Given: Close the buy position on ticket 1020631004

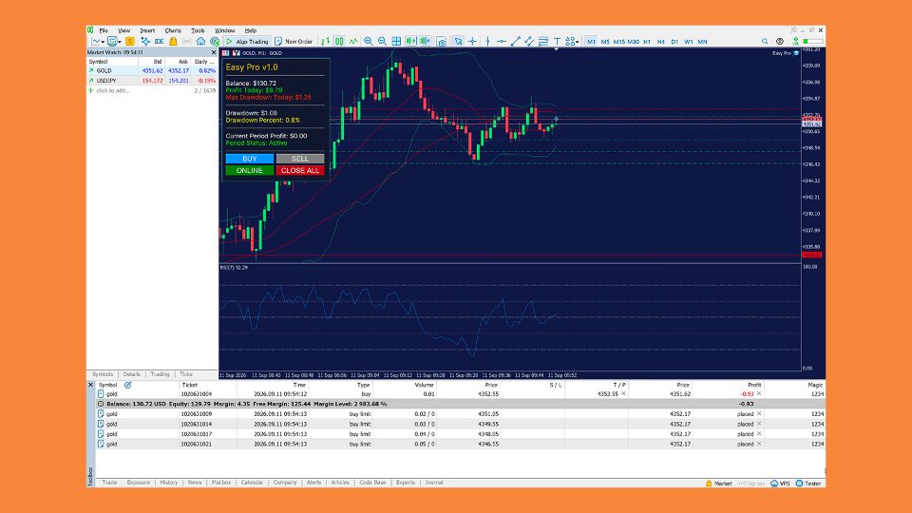Looking at the screenshot, I should point(759,393).
